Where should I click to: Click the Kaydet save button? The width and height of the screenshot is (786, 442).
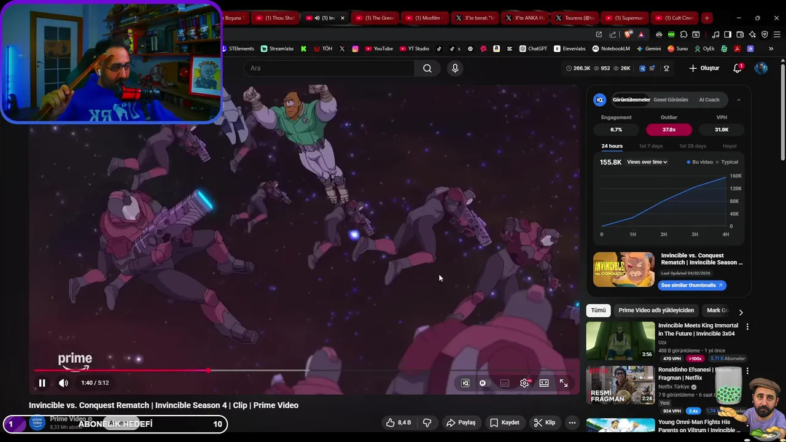point(504,422)
